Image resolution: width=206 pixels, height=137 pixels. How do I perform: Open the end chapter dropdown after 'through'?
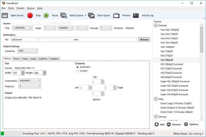coord(106,28)
